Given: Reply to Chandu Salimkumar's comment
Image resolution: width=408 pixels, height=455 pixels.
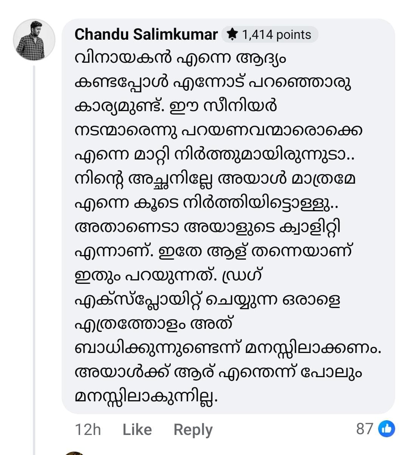Looking at the screenshot, I should click(x=193, y=430).
